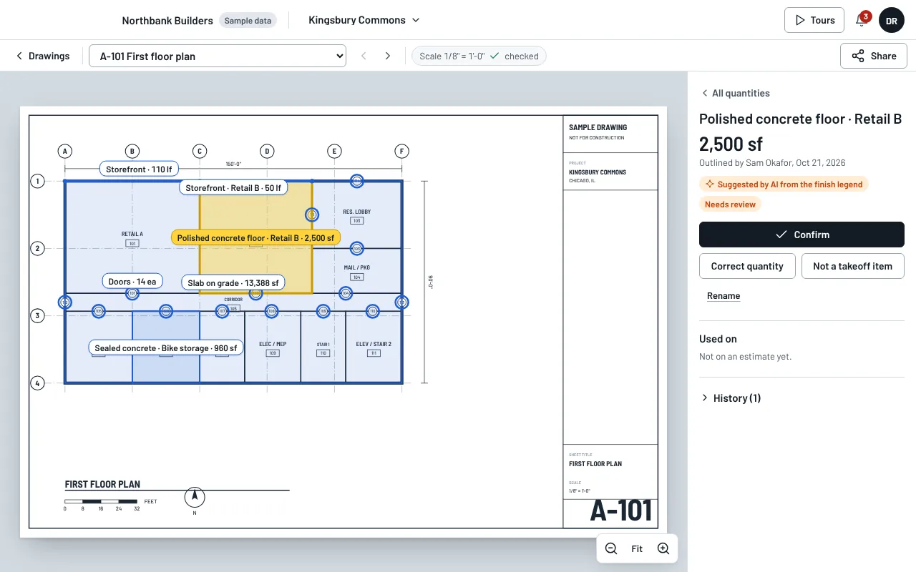Click the exterior door marker on grid A
The width and height of the screenshot is (916, 572).
65,302
